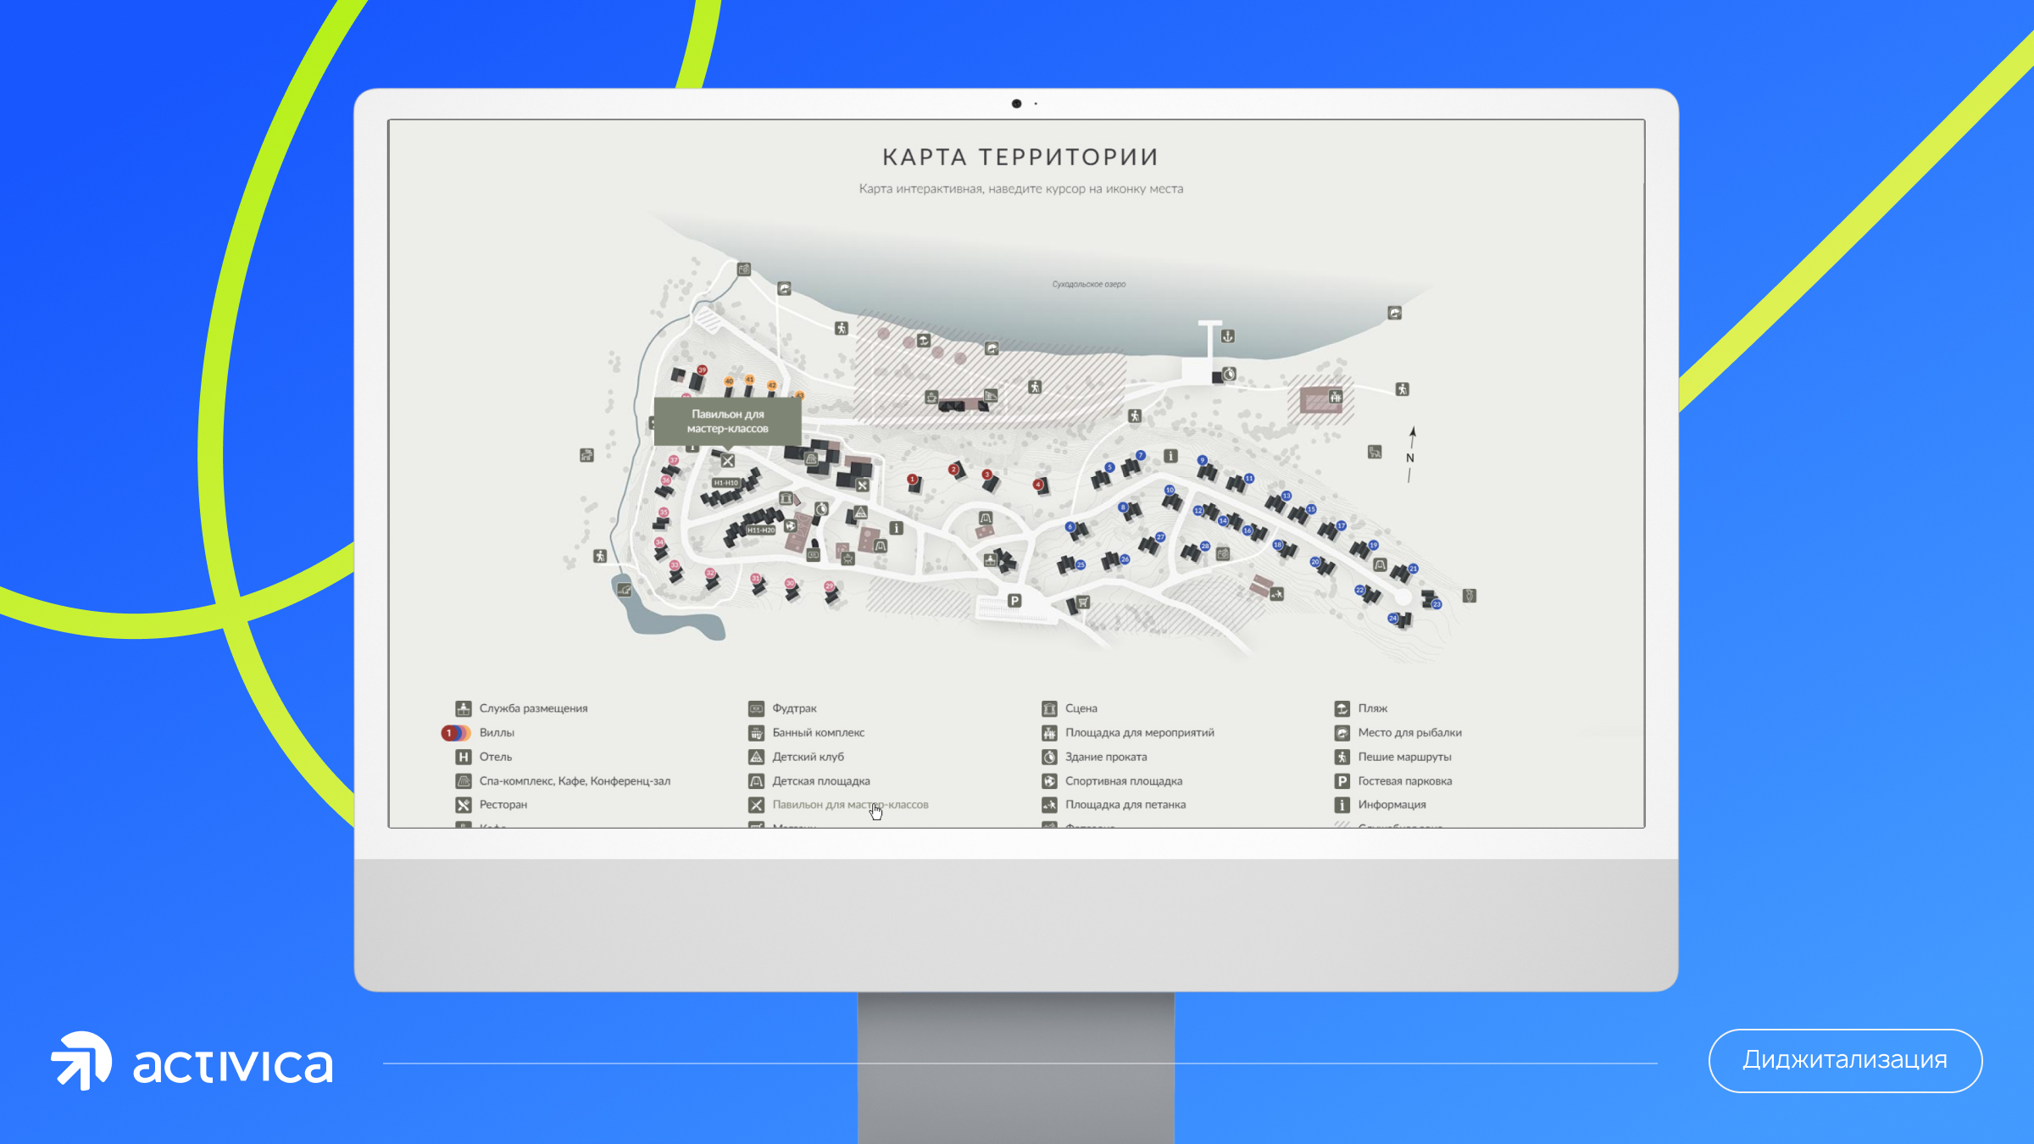This screenshot has width=2034, height=1144.
Task: Click the restaurant fork-and-knife marker on map
Action: [862, 486]
